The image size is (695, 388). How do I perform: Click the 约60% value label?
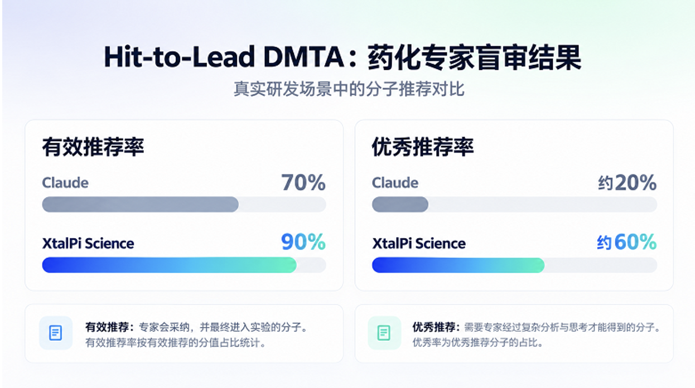pyautogui.click(x=627, y=242)
